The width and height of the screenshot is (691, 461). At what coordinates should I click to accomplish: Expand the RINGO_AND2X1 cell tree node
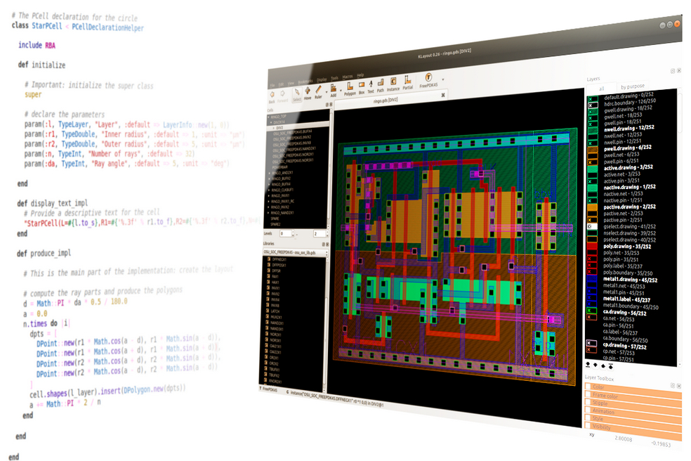coord(270,174)
